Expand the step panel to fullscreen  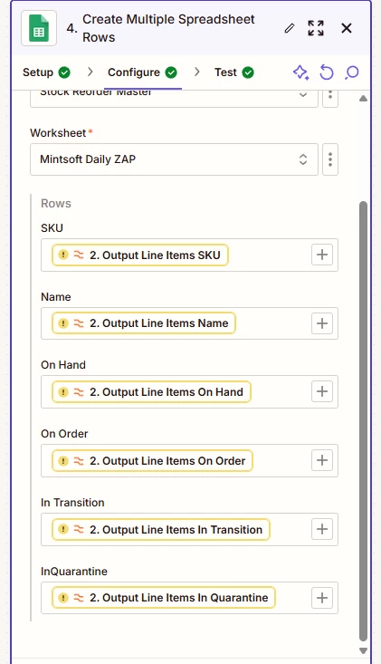(x=316, y=28)
